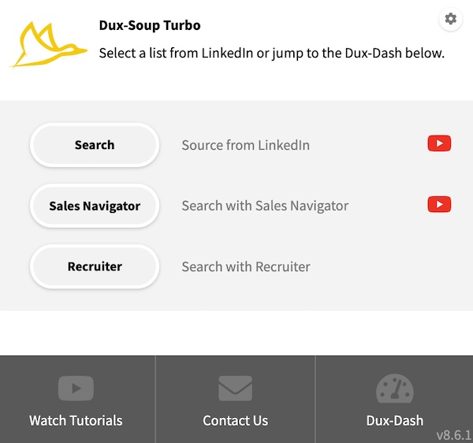
Task: Select the Contact Us text label
Action: tap(235, 420)
